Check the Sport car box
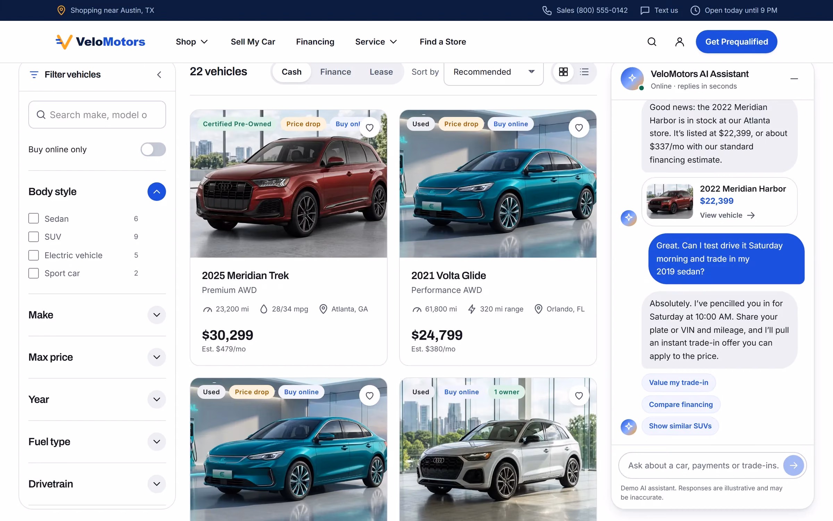This screenshot has width=833, height=521. (33, 273)
